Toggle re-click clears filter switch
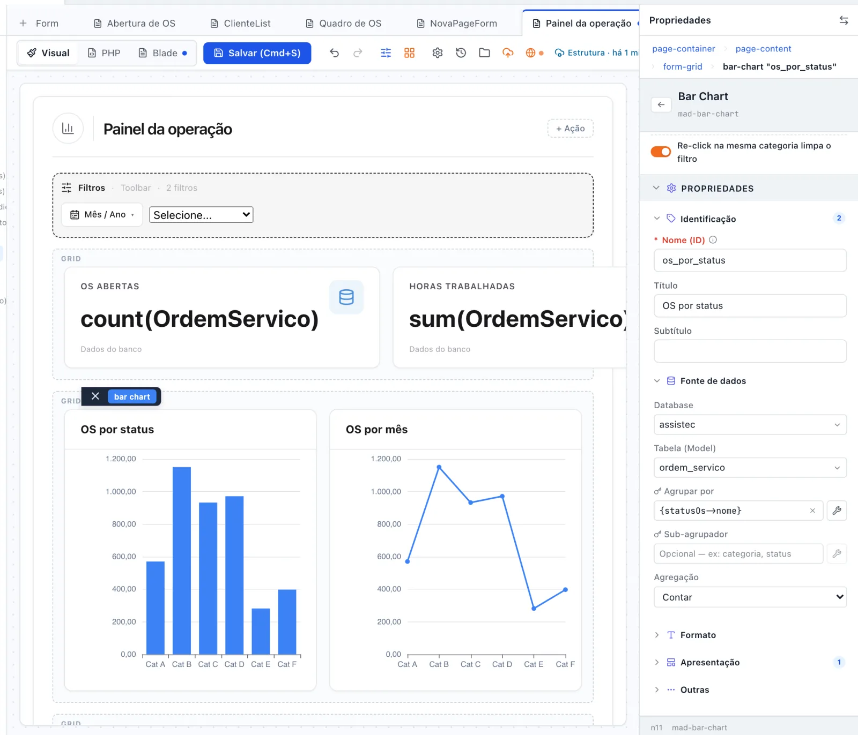Image resolution: width=858 pixels, height=735 pixels. pyautogui.click(x=661, y=152)
